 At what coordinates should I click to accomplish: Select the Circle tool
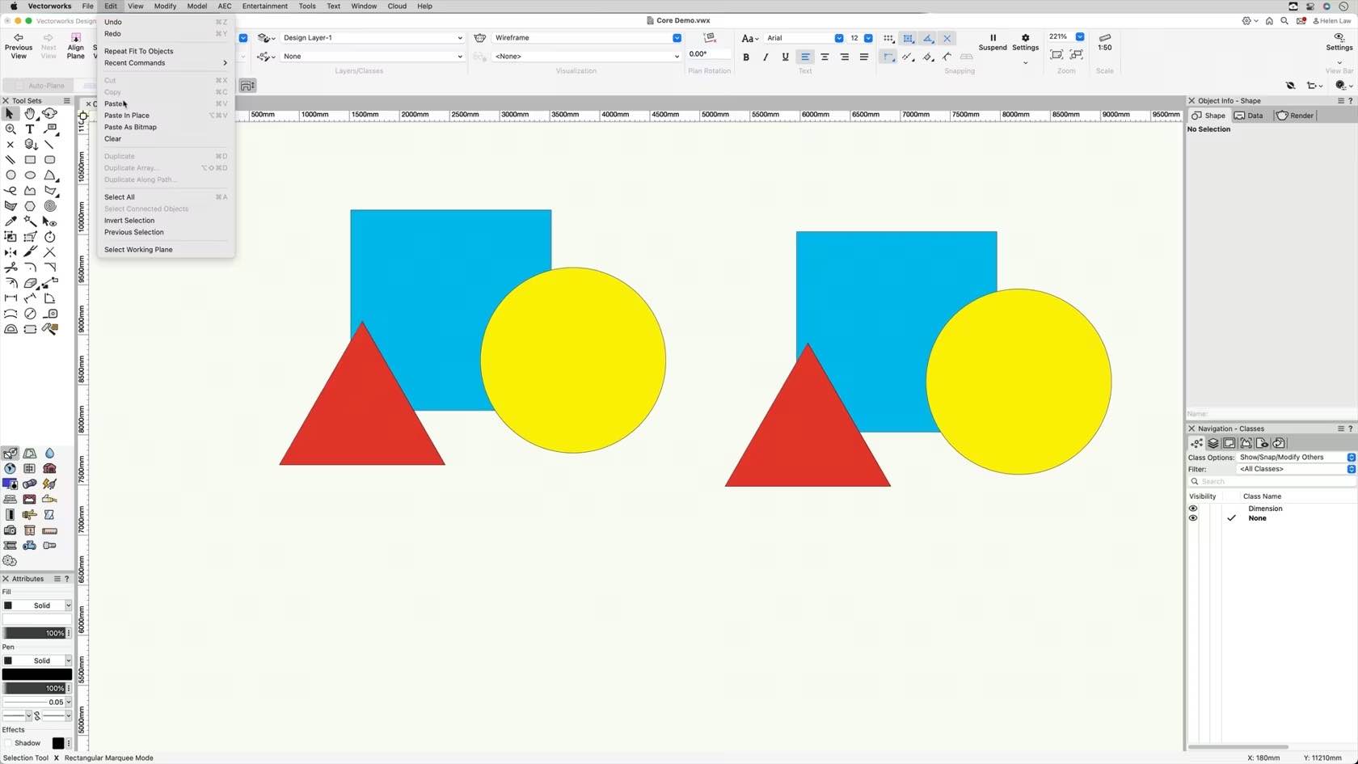(10, 175)
